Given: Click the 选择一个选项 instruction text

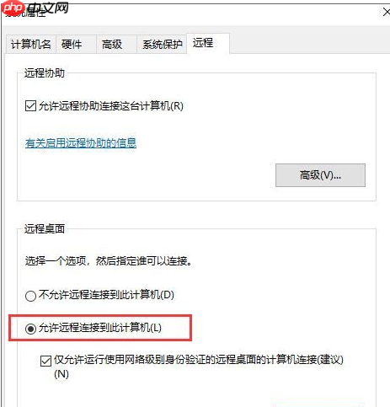Looking at the screenshot, I should click(x=109, y=261).
